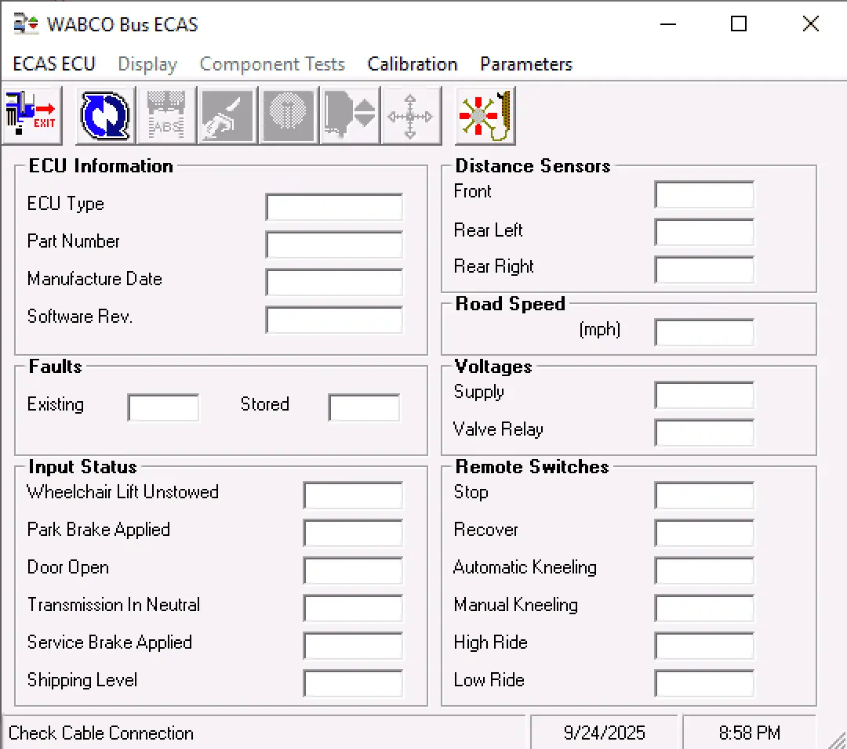This screenshot has height=749, width=847.
Task: Click the "Voltages" group heading
Action: (493, 367)
